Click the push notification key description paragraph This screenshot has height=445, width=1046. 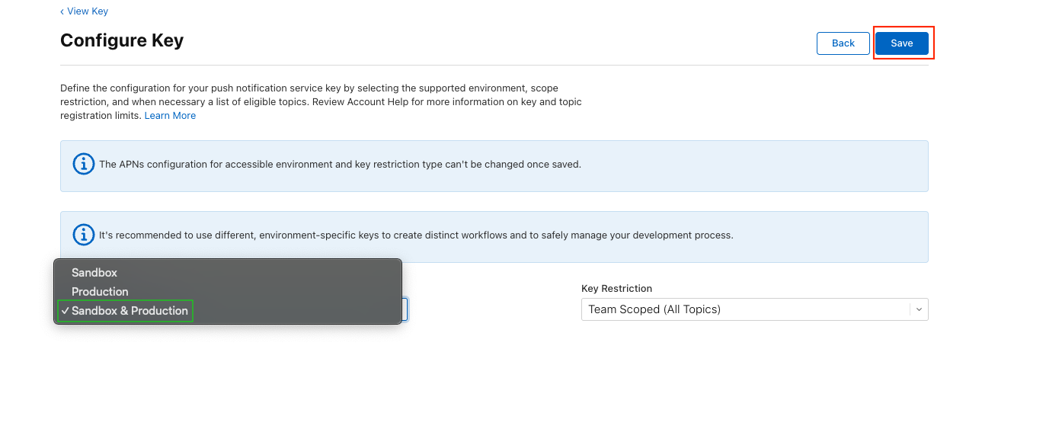click(x=321, y=102)
